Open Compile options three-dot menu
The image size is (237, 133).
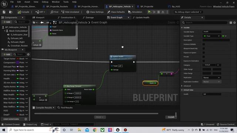pyautogui.click(x=31, y=12)
